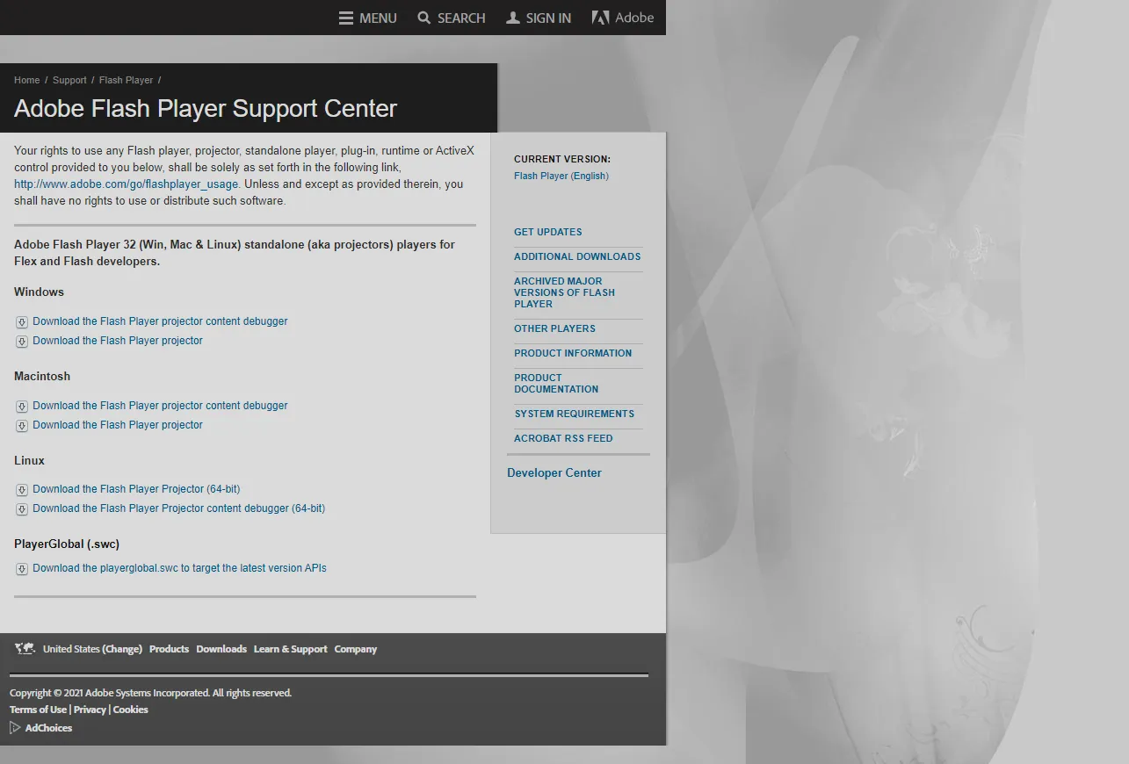Image resolution: width=1129 pixels, height=764 pixels.
Task: Open the MENU navigation item
Action: pyautogui.click(x=378, y=18)
